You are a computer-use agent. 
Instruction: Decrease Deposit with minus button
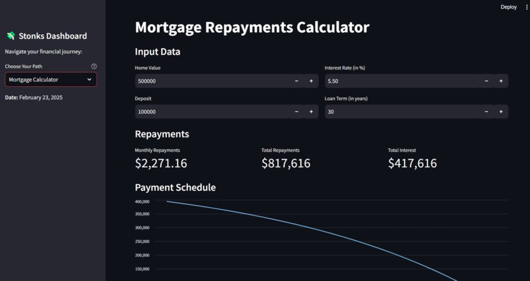pyautogui.click(x=297, y=112)
